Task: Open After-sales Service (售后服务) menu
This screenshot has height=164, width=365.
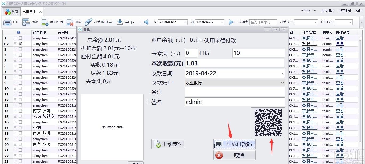Action: click(x=327, y=10)
